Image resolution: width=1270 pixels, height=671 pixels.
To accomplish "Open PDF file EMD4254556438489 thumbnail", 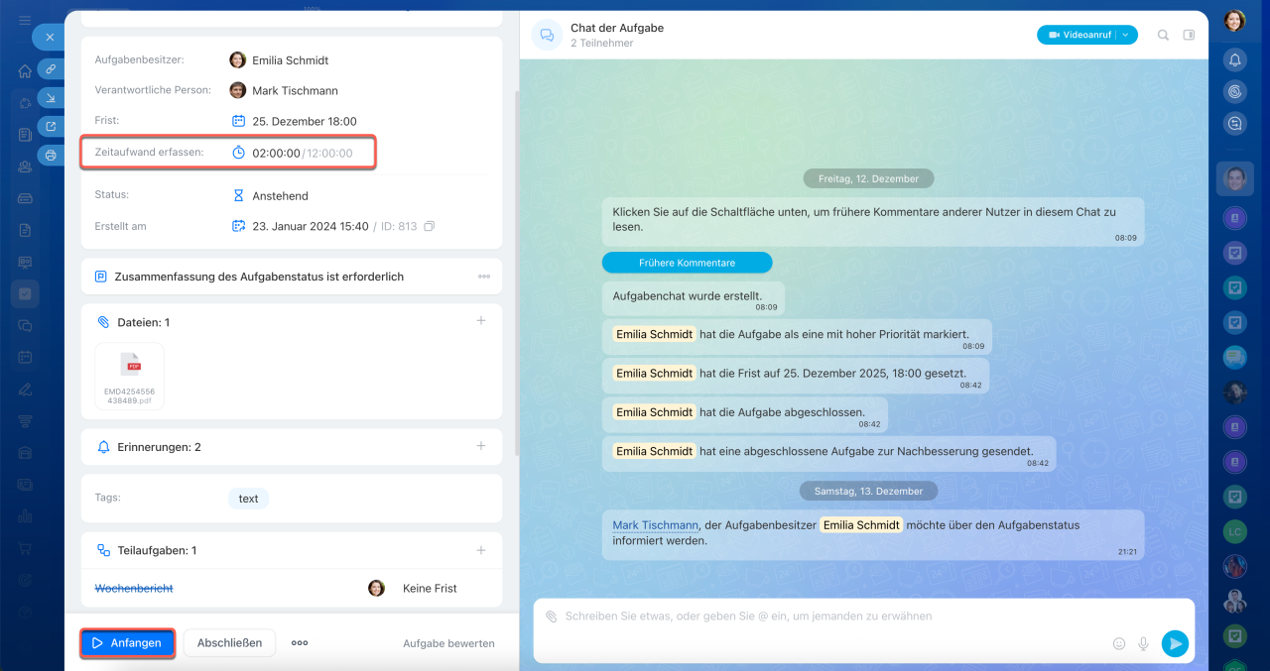I will click(130, 376).
